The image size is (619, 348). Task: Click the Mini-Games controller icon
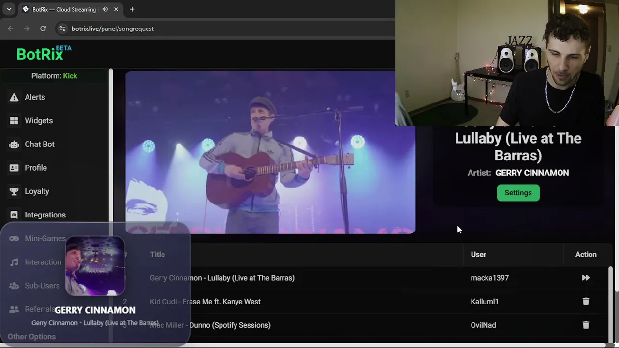[x=14, y=238]
